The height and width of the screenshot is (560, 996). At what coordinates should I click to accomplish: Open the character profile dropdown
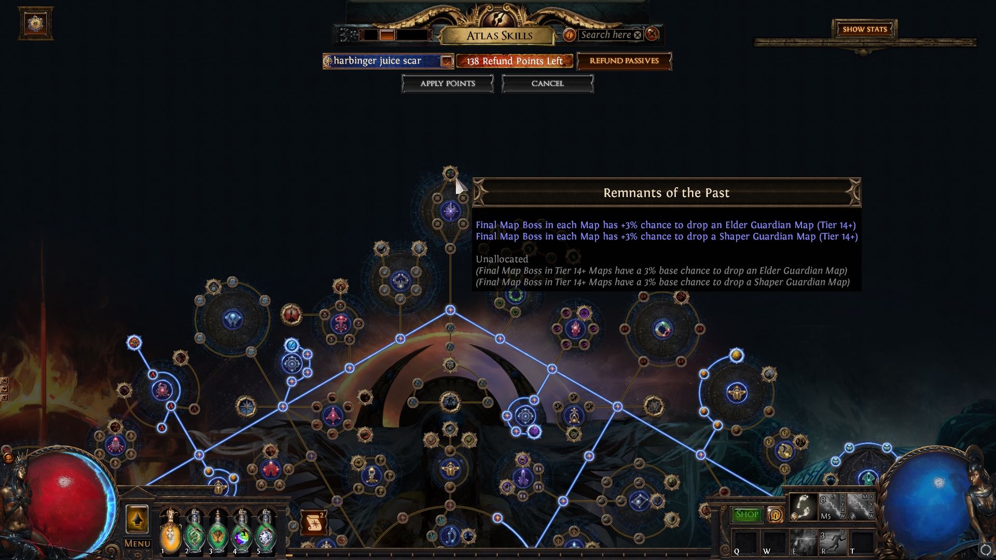tap(445, 61)
